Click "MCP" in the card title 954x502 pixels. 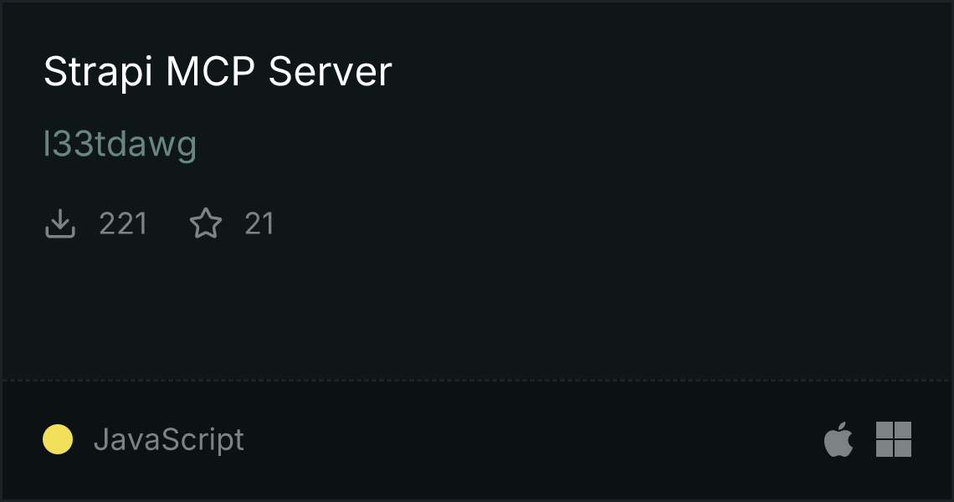[210, 72]
